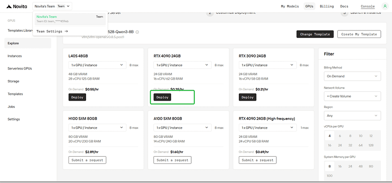Image resolution: width=392 pixels, height=183 pixels.
Task: Select 48 GB System Memory per GPU
Action: pos(361,166)
